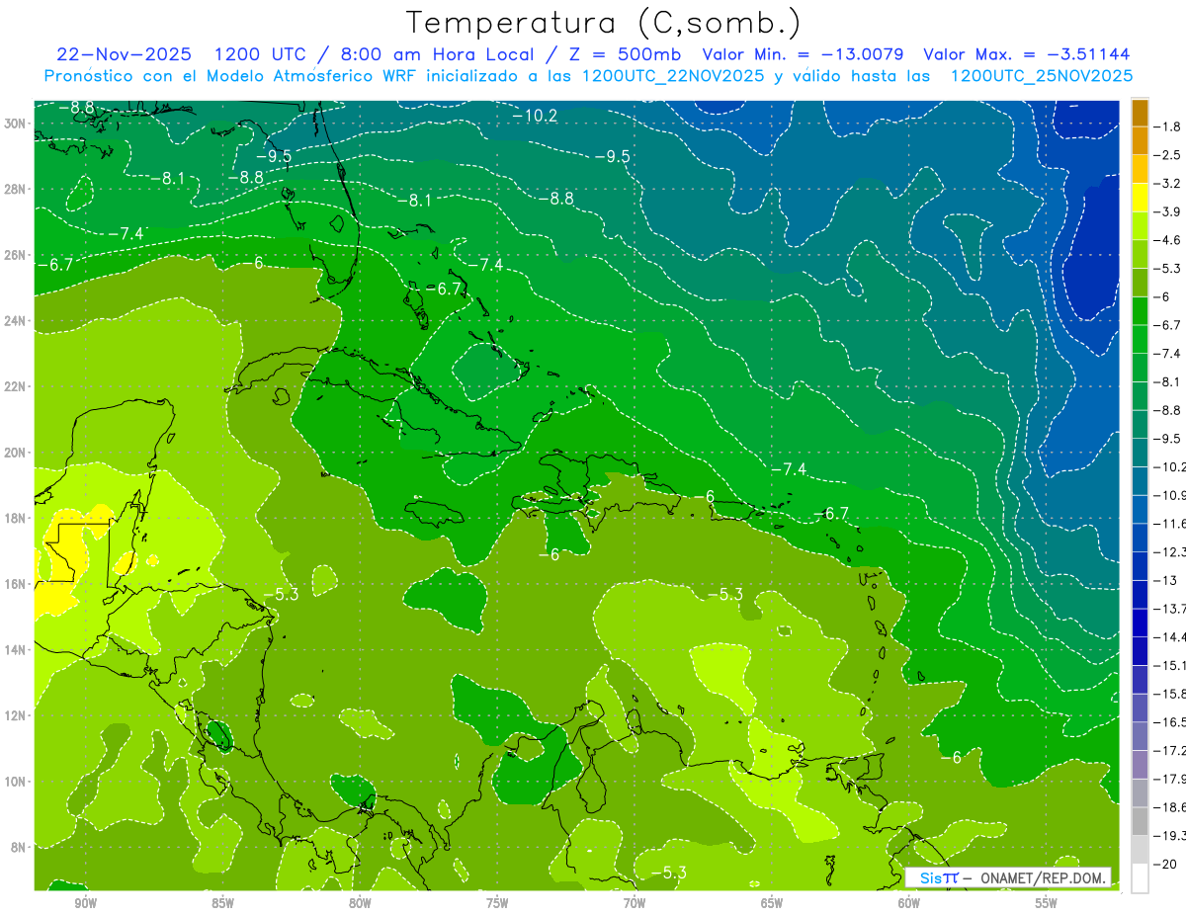The height and width of the screenshot is (916, 1186).
Task: Click the -20 colorbar scale label
Action: point(1164,865)
